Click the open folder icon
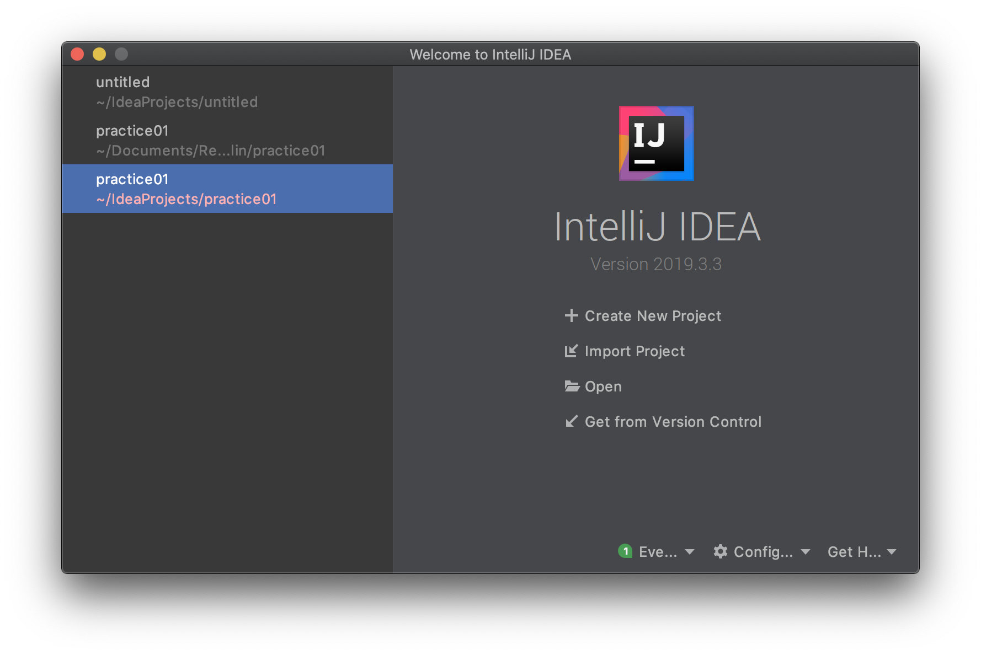 [572, 386]
